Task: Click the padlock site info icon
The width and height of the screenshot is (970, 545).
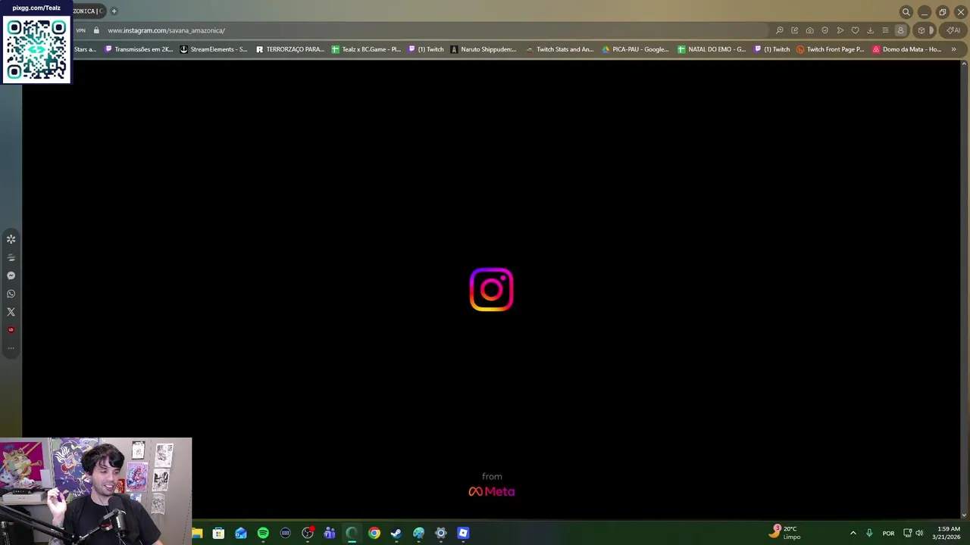Action: click(96, 30)
